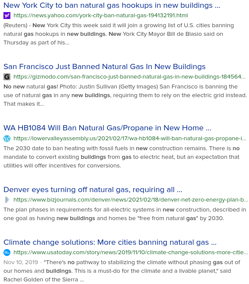
Task: Click the San Francisco Justin Sullivan snippet text
Action: (125, 95)
